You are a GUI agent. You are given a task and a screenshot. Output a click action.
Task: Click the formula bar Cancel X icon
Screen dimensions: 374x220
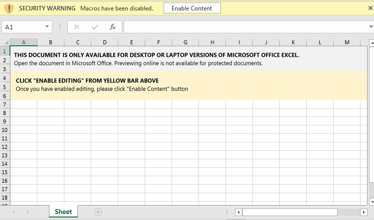coord(77,27)
